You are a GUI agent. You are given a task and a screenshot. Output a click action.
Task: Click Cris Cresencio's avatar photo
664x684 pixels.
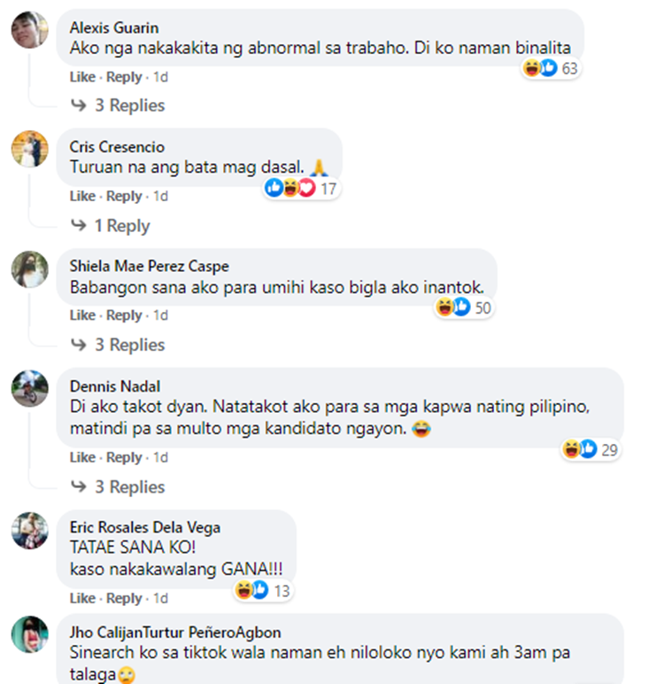click(x=29, y=149)
